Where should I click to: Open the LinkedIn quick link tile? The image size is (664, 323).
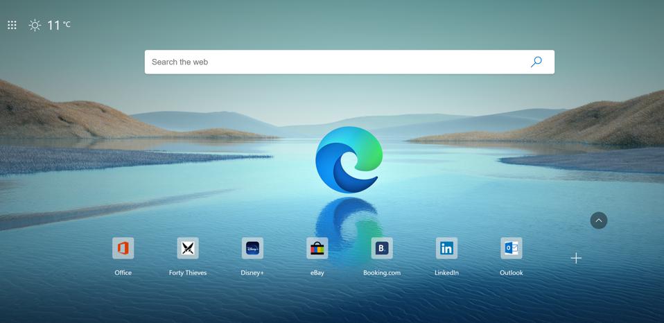(x=447, y=248)
